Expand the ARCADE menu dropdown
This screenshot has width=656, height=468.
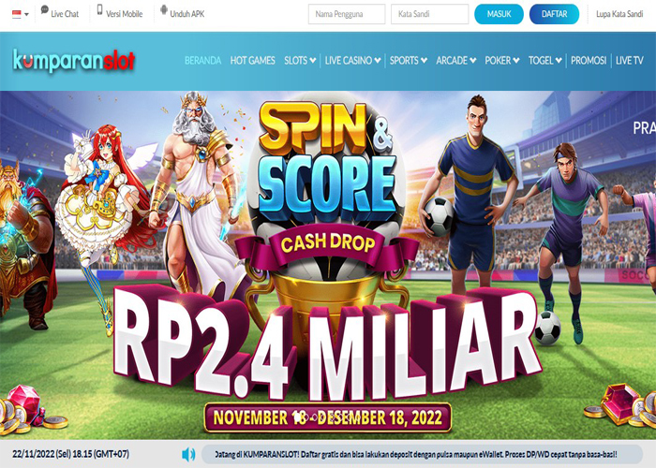472,61
